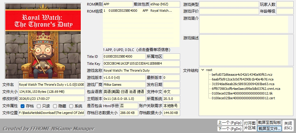Click the Royal Watch game cover thumbnail
This screenshot has height=133, width=296.
click(43, 41)
